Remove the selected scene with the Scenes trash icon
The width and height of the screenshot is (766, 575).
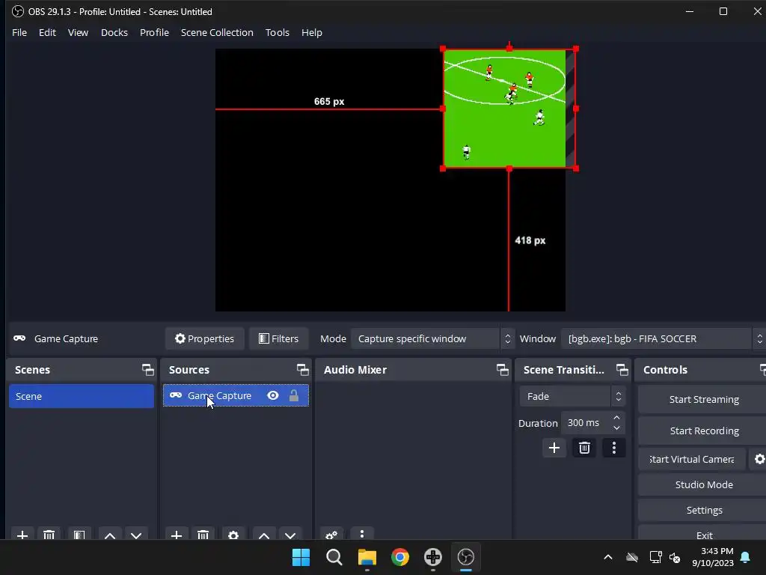pos(49,535)
